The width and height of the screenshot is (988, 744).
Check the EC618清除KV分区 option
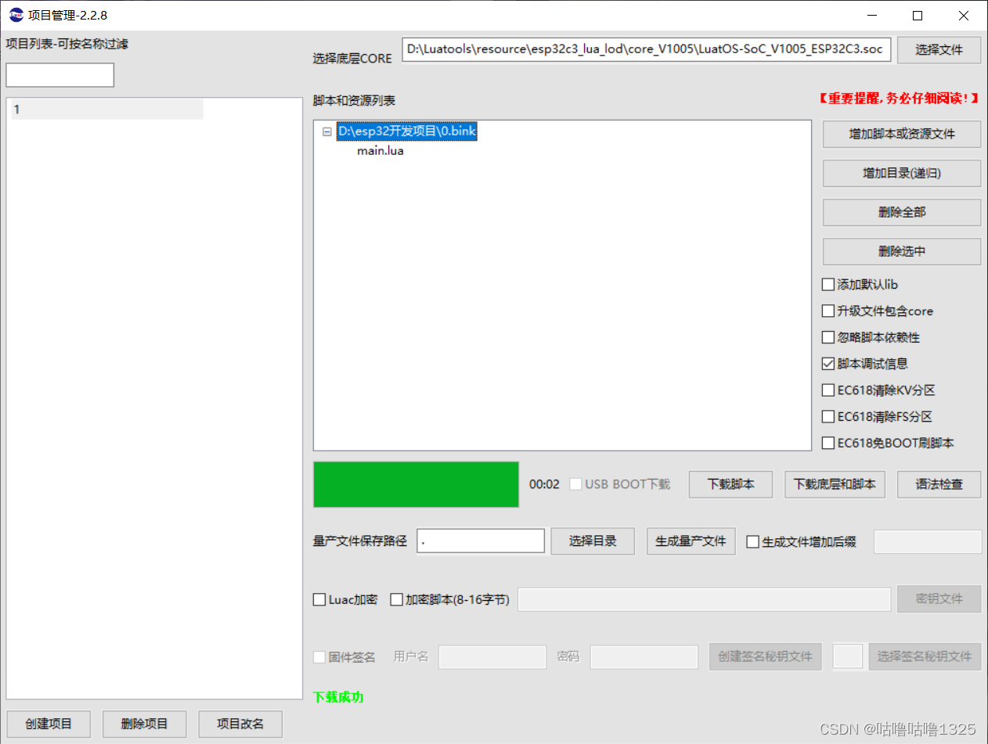click(828, 390)
